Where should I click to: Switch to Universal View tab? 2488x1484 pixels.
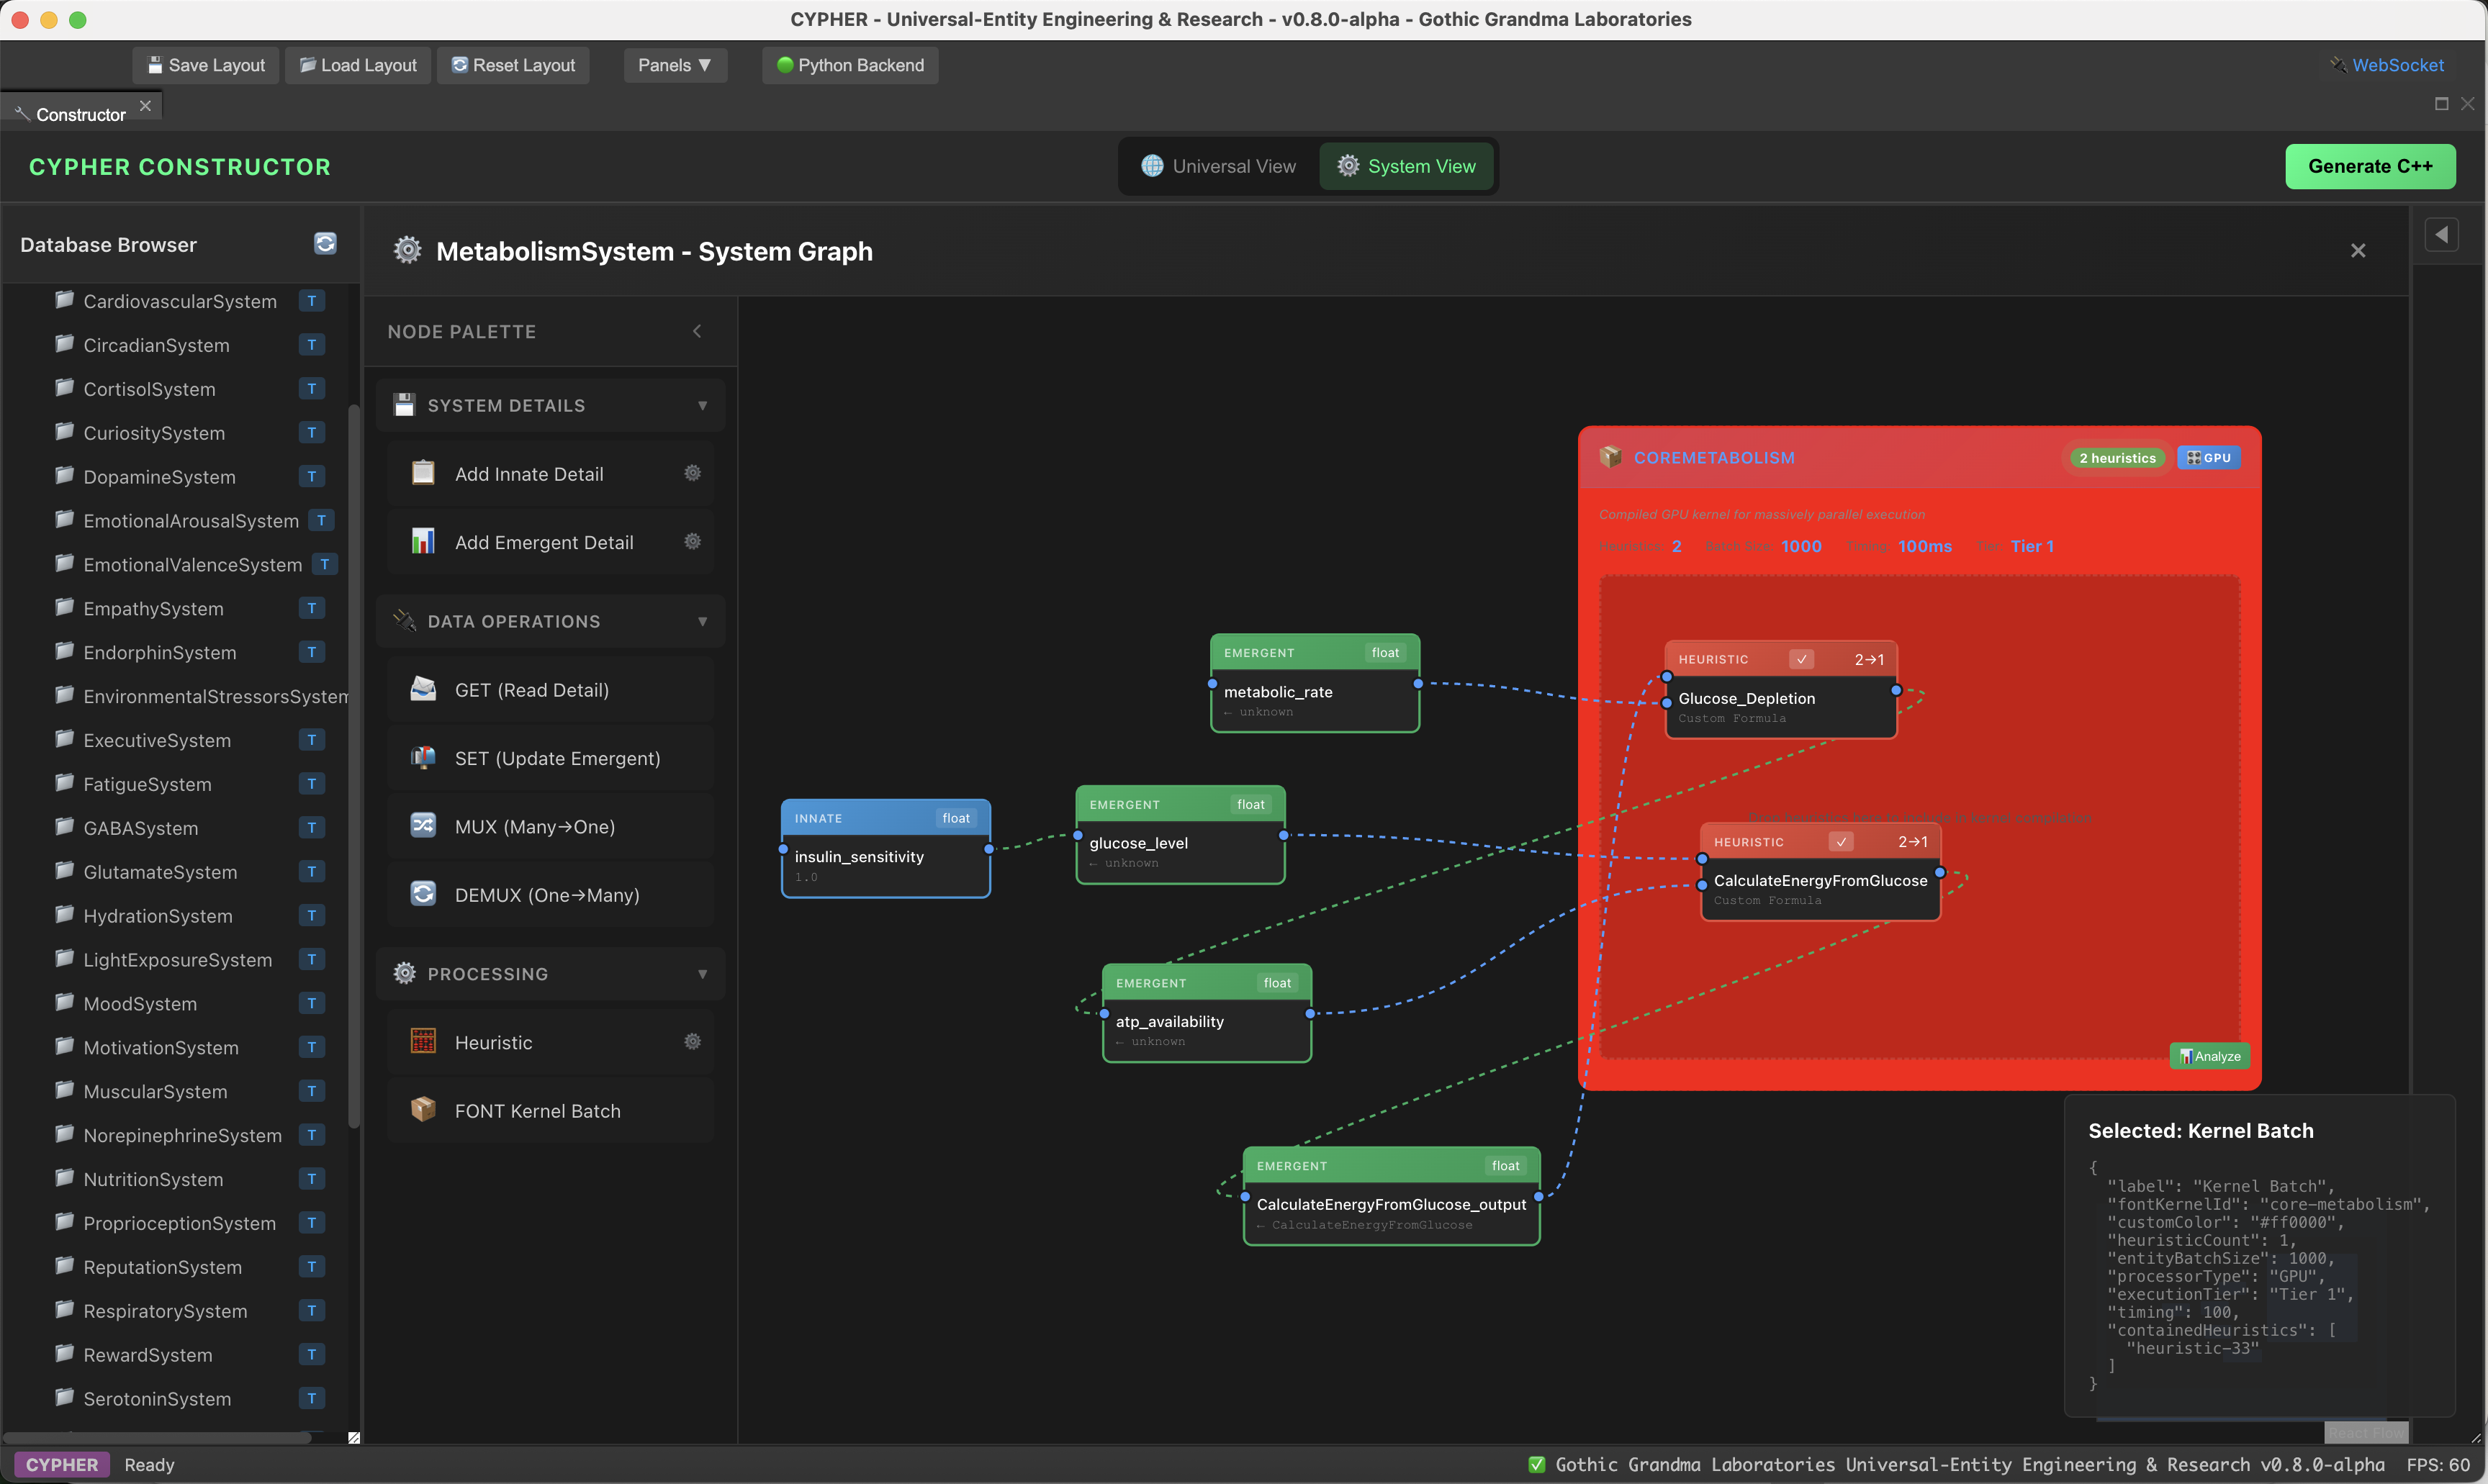point(1218,166)
